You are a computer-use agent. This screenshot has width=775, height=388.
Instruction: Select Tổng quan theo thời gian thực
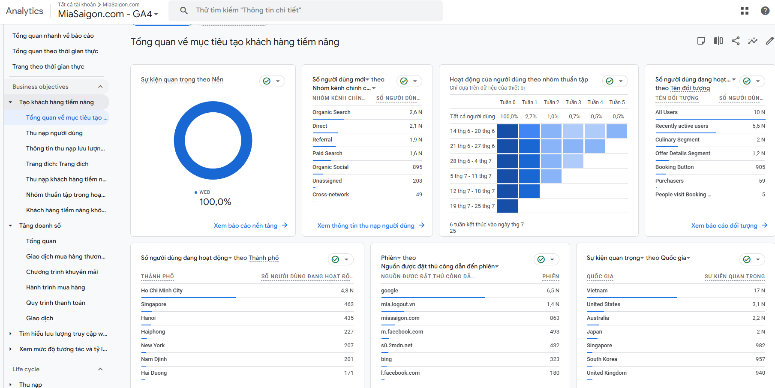pos(55,51)
